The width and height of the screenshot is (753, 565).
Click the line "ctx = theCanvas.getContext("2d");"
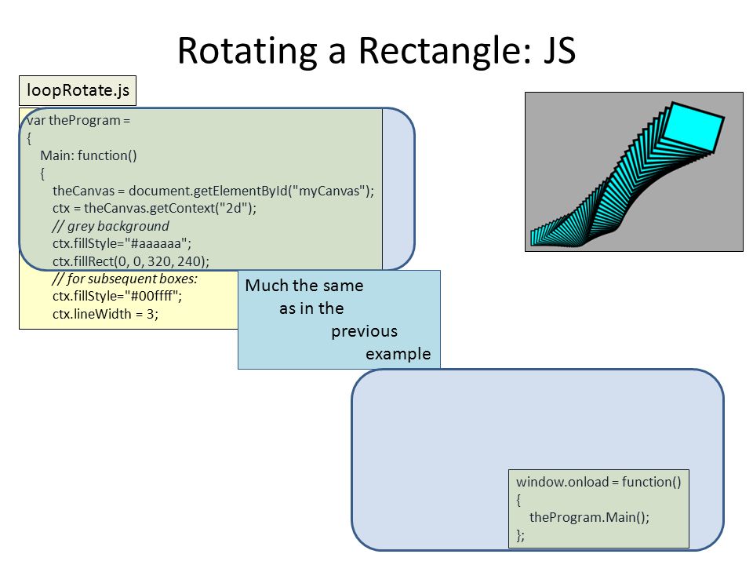(155, 208)
